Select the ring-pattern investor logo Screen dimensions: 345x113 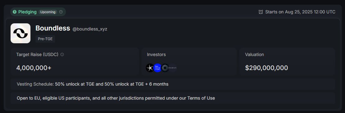pos(165,68)
